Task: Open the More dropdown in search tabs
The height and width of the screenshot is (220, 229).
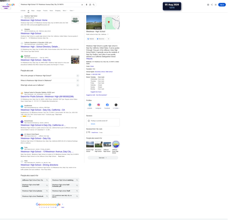Action: coord(65,10)
